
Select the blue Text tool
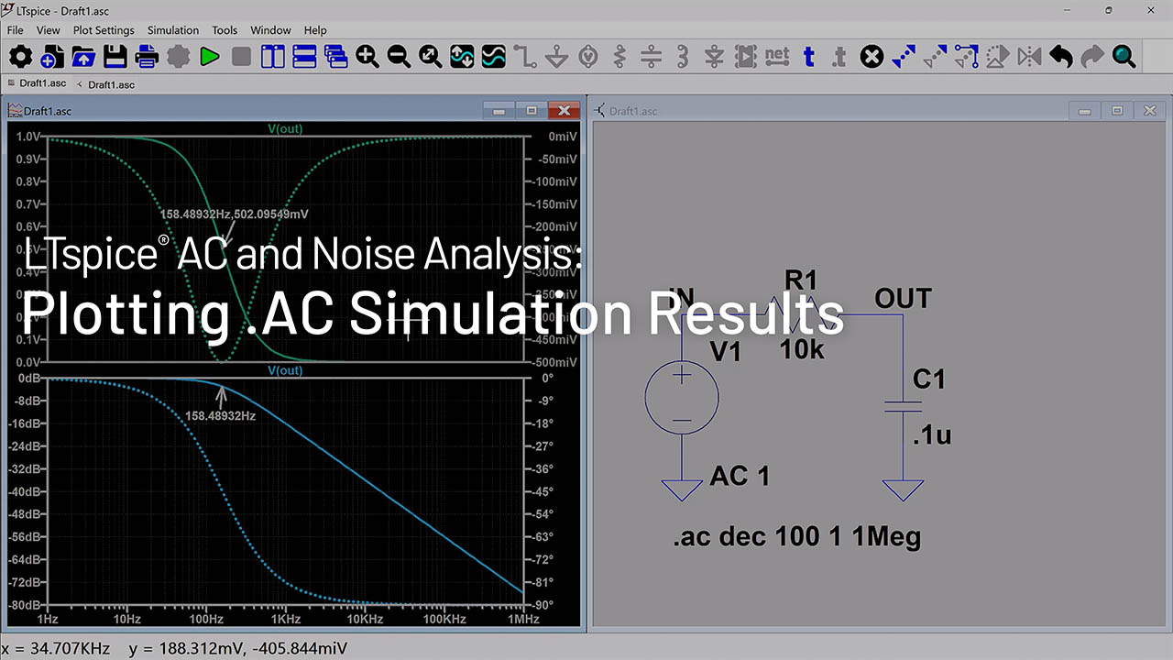point(808,57)
